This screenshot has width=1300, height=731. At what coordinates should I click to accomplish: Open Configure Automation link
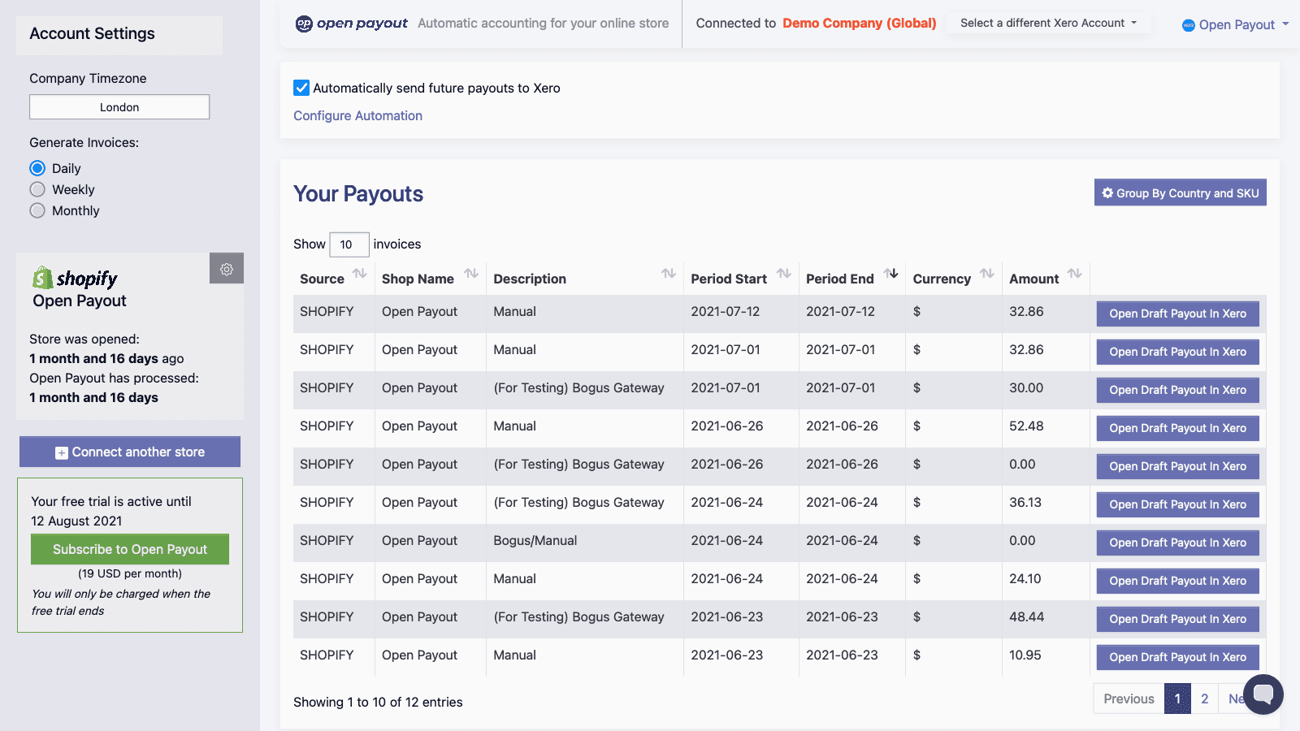tap(357, 115)
